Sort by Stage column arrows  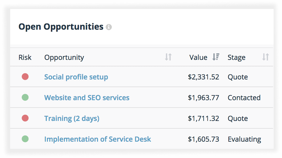tap(265, 57)
